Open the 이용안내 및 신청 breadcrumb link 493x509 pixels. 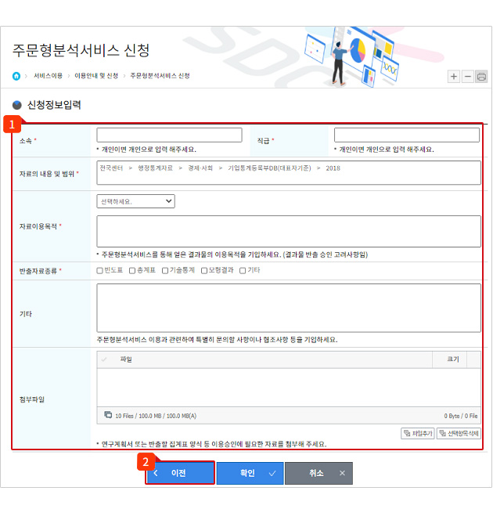(x=96, y=76)
